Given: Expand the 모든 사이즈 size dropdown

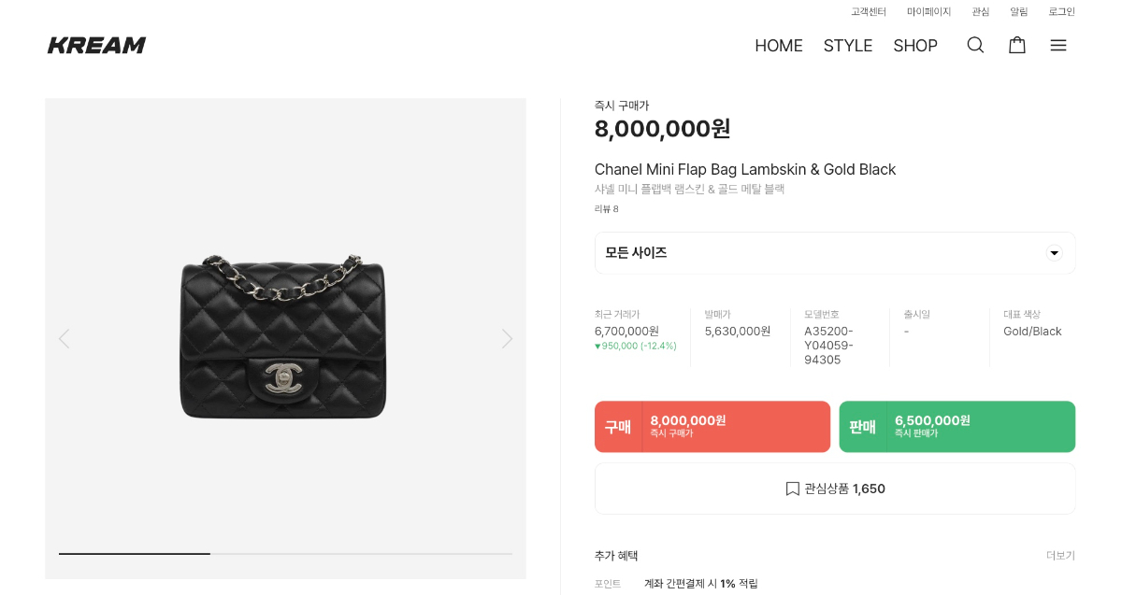Looking at the screenshot, I should [x=1054, y=253].
